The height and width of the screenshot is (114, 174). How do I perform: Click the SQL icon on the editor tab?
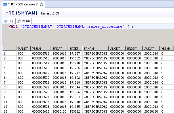5,5
